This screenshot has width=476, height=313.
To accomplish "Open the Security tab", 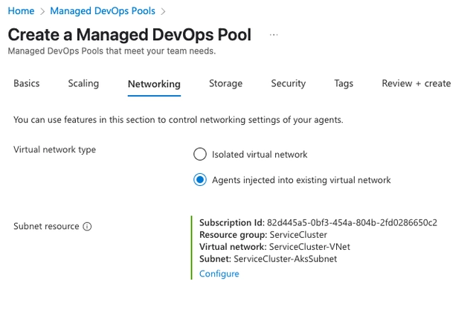I will [x=288, y=83].
